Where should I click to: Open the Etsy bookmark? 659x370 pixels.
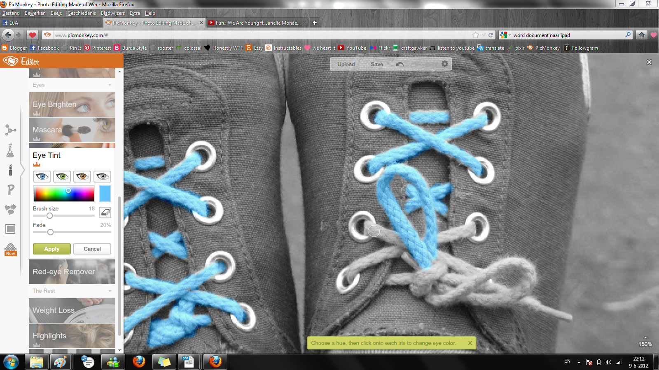pos(254,48)
